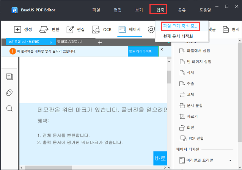Click the 머리말과 꼬리말 icon
Viewport: 242px width, 170px height.
click(182, 161)
